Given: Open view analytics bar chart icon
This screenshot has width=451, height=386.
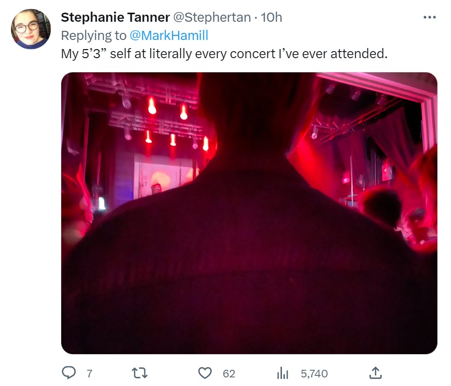Looking at the screenshot, I should click(282, 374).
